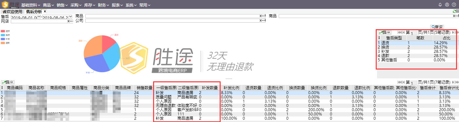Screen dimensions: 459x122
Task: Open column settings of product table
Action: (x=2, y=88)
